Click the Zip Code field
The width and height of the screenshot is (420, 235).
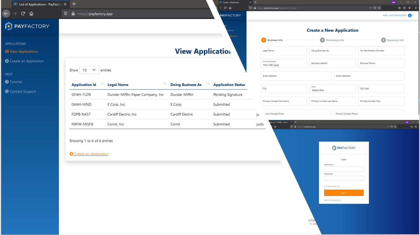pos(381,89)
